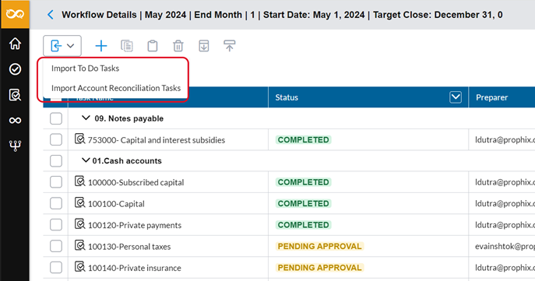Open 100100-Capital task
The height and width of the screenshot is (281, 535).
coord(116,204)
